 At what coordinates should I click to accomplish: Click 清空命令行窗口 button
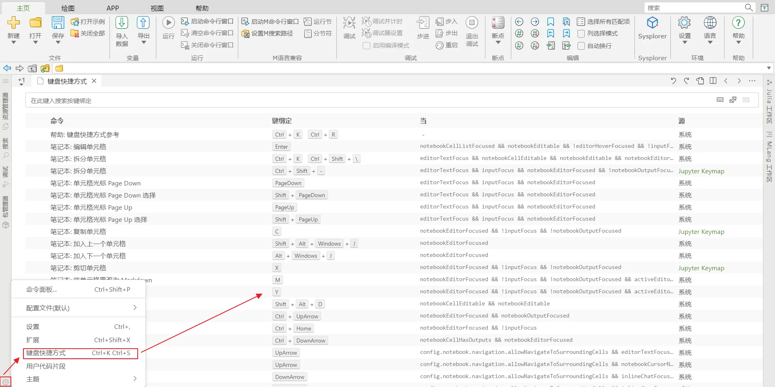207,33
